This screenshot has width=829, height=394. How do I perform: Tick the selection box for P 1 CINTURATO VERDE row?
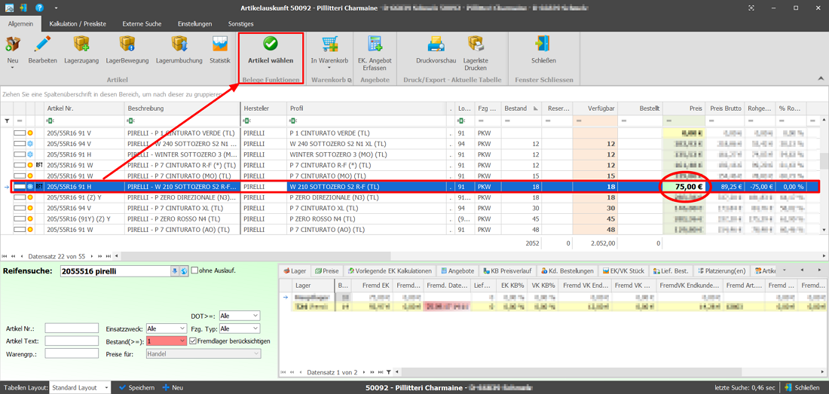pyautogui.click(x=20, y=133)
